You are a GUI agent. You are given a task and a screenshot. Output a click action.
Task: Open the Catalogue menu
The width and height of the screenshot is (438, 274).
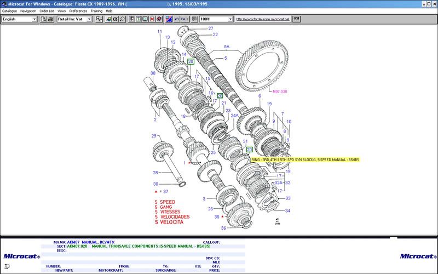pos(9,11)
